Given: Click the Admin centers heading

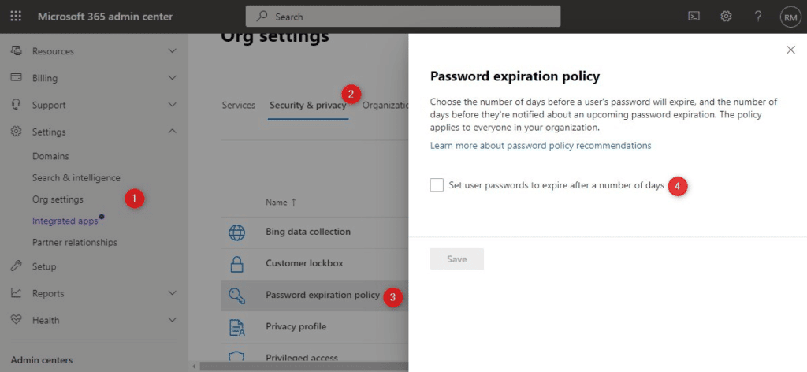Looking at the screenshot, I should (42, 360).
